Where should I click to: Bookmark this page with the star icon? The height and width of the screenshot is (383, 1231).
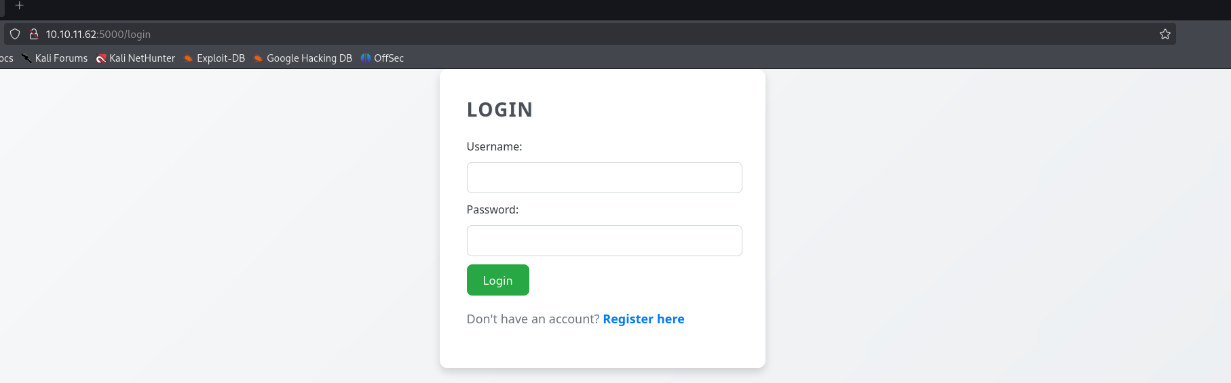click(x=1164, y=34)
